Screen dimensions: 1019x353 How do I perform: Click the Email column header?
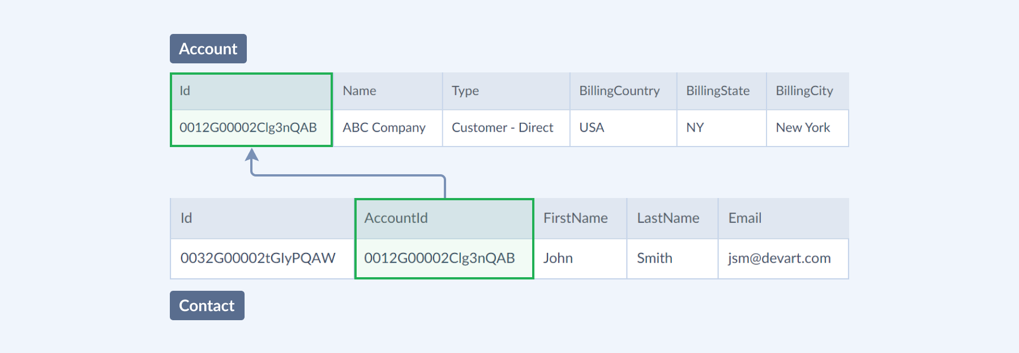(784, 218)
